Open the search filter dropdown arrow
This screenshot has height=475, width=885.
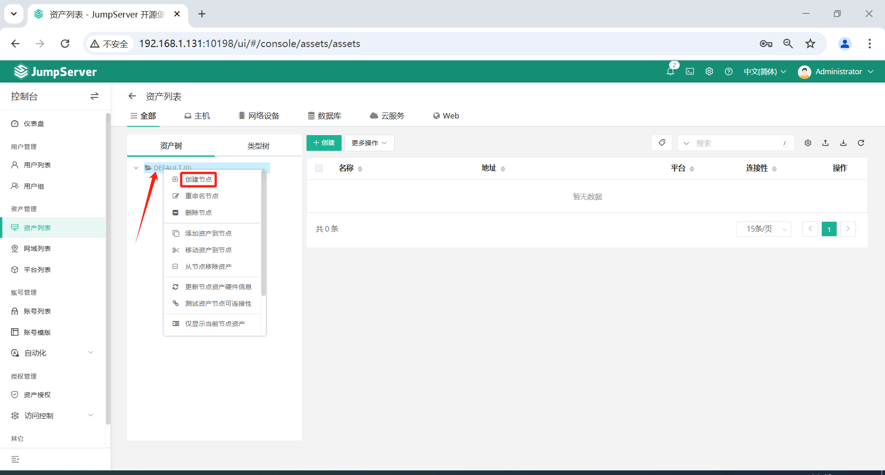pos(686,143)
